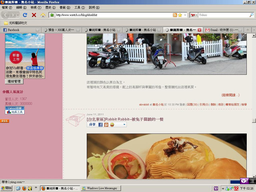
Task: Open the address bar history dropdown
Action: point(185,15)
